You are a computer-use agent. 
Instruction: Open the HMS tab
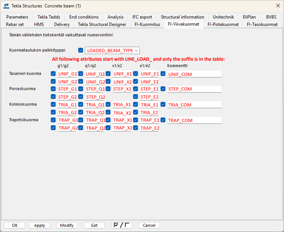(x=39, y=24)
